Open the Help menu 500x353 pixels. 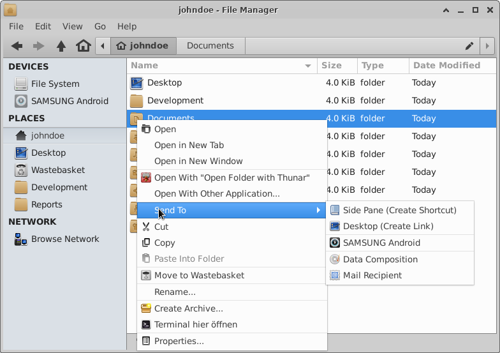click(127, 27)
